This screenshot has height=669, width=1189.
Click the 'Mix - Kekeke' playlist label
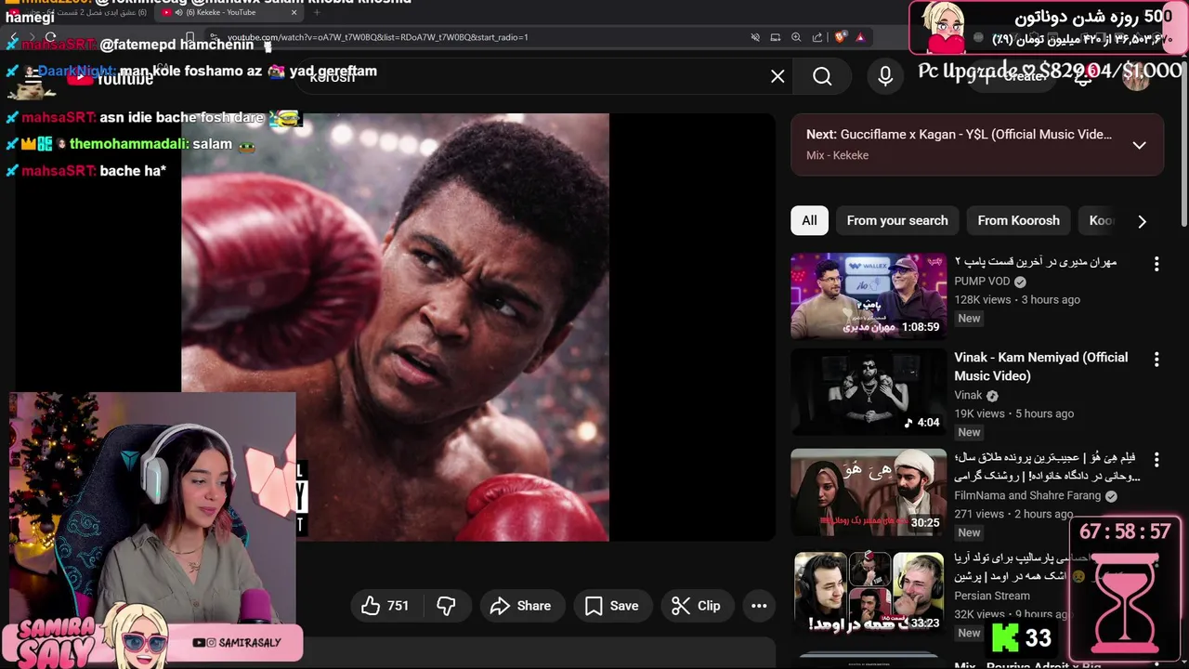837,155
